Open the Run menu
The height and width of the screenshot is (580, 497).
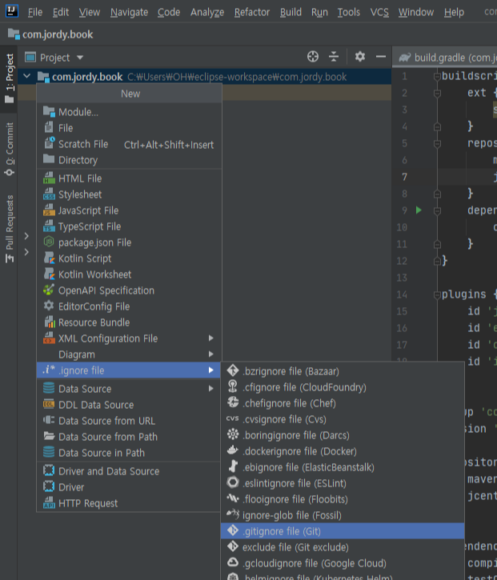pos(319,12)
